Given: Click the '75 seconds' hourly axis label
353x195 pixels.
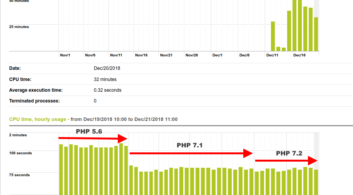Looking at the screenshot, I should 19,175.
